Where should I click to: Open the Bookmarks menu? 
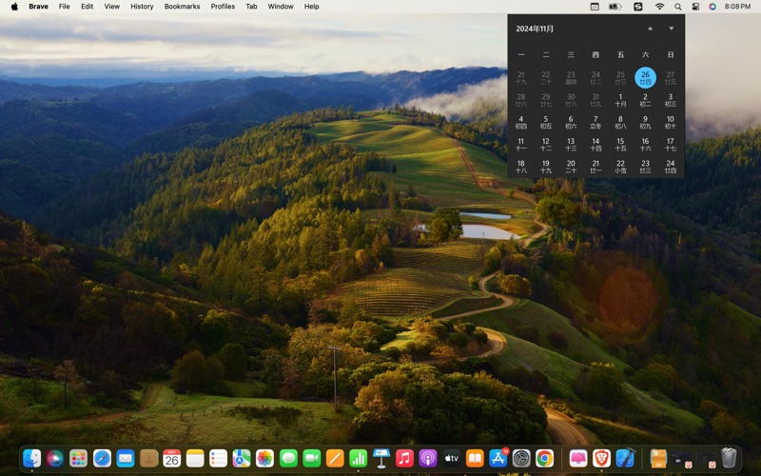tap(182, 7)
